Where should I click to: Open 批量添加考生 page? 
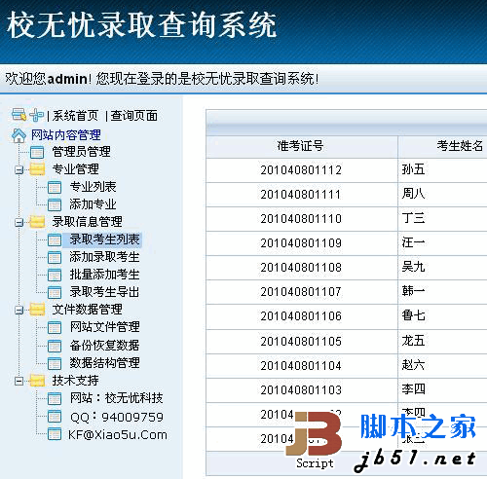coord(104,275)
